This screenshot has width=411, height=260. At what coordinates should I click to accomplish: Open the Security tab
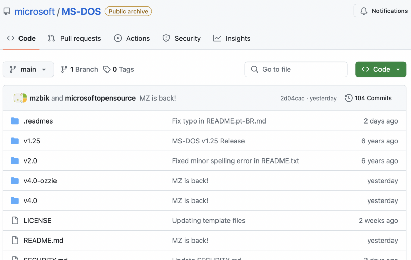click(182, 38)
